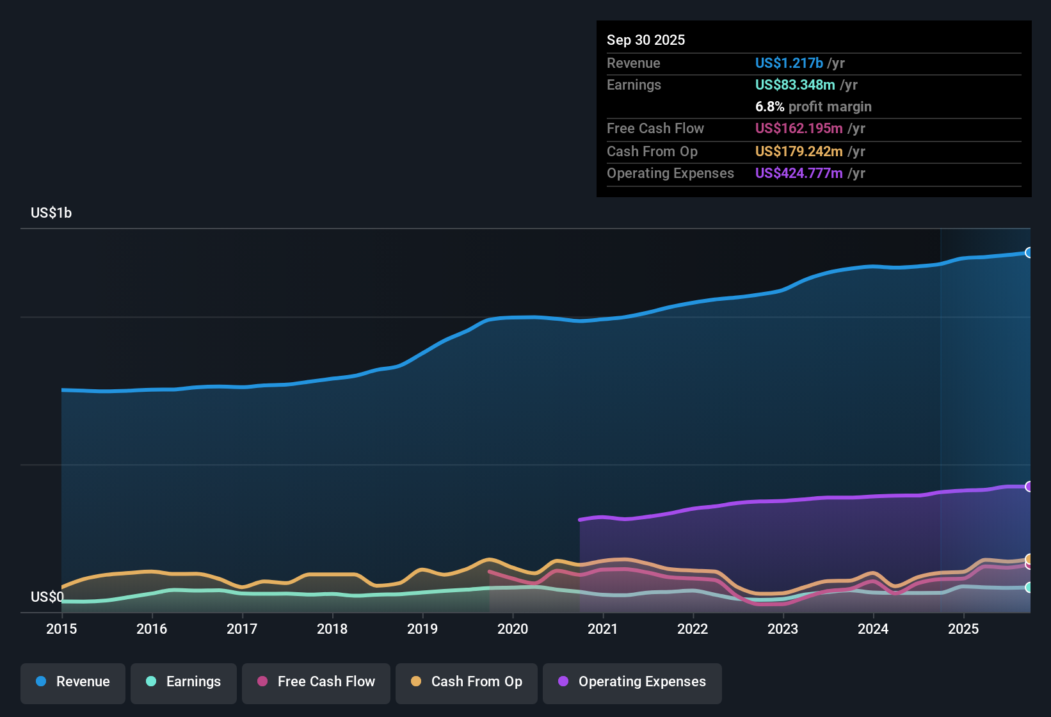Click the Free Cash Flow tooltip label
Screen dimensions: 1051x717
tap(655, 129)
